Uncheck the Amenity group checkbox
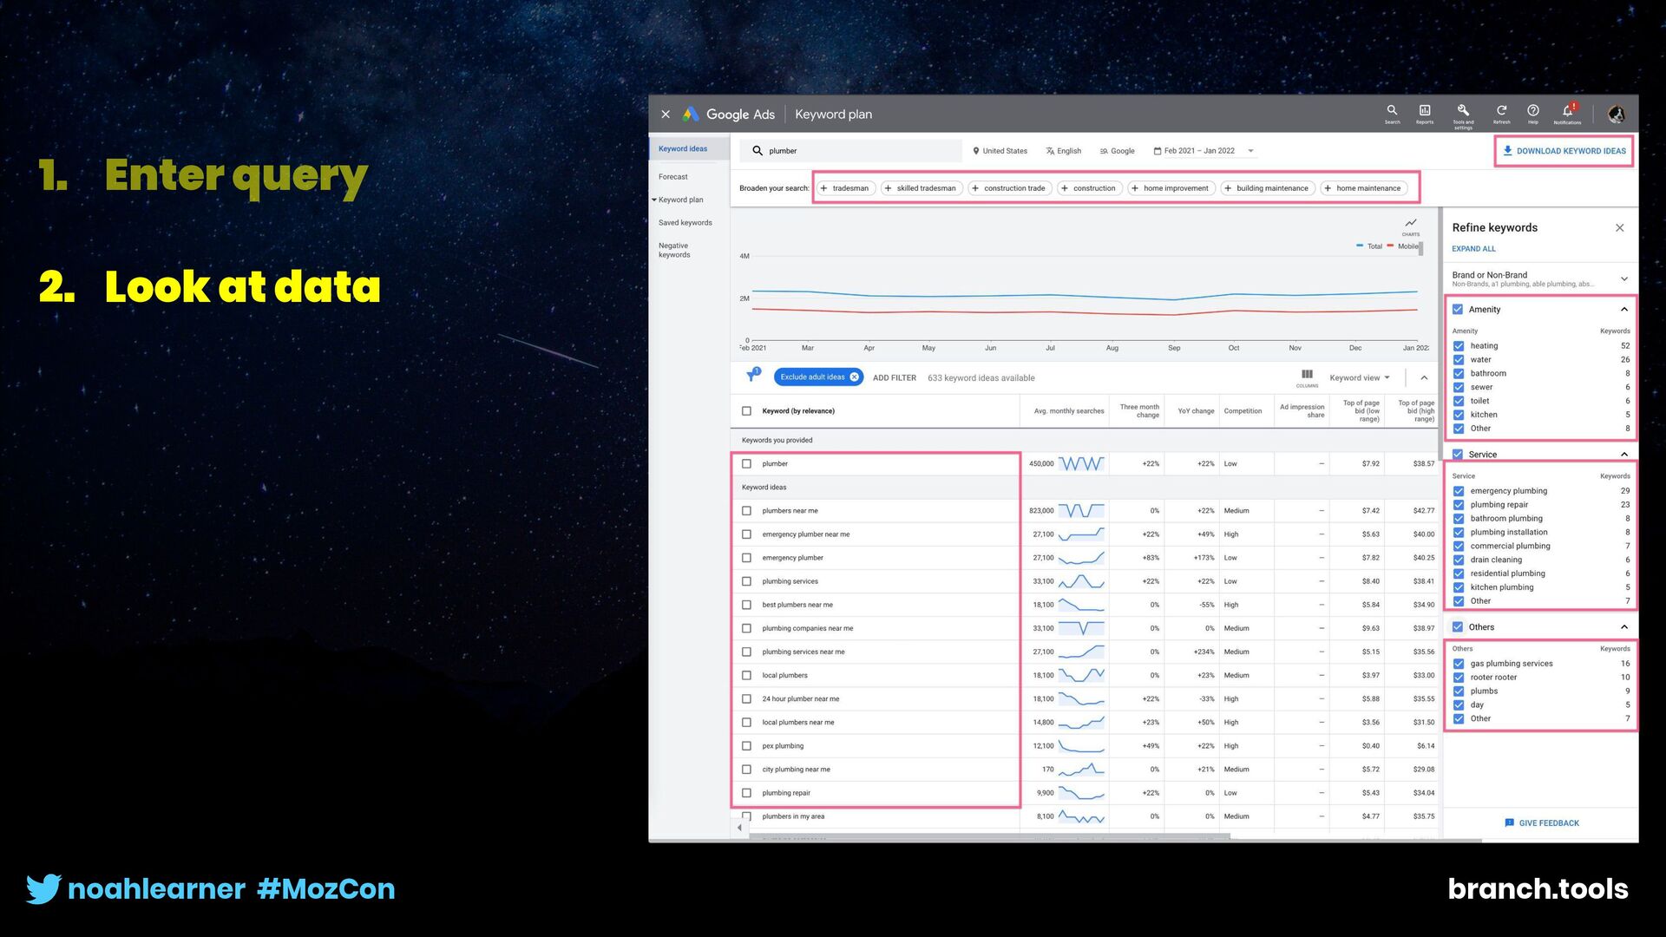Viewport: 1666px width, 937px height. coord(1458,310)
